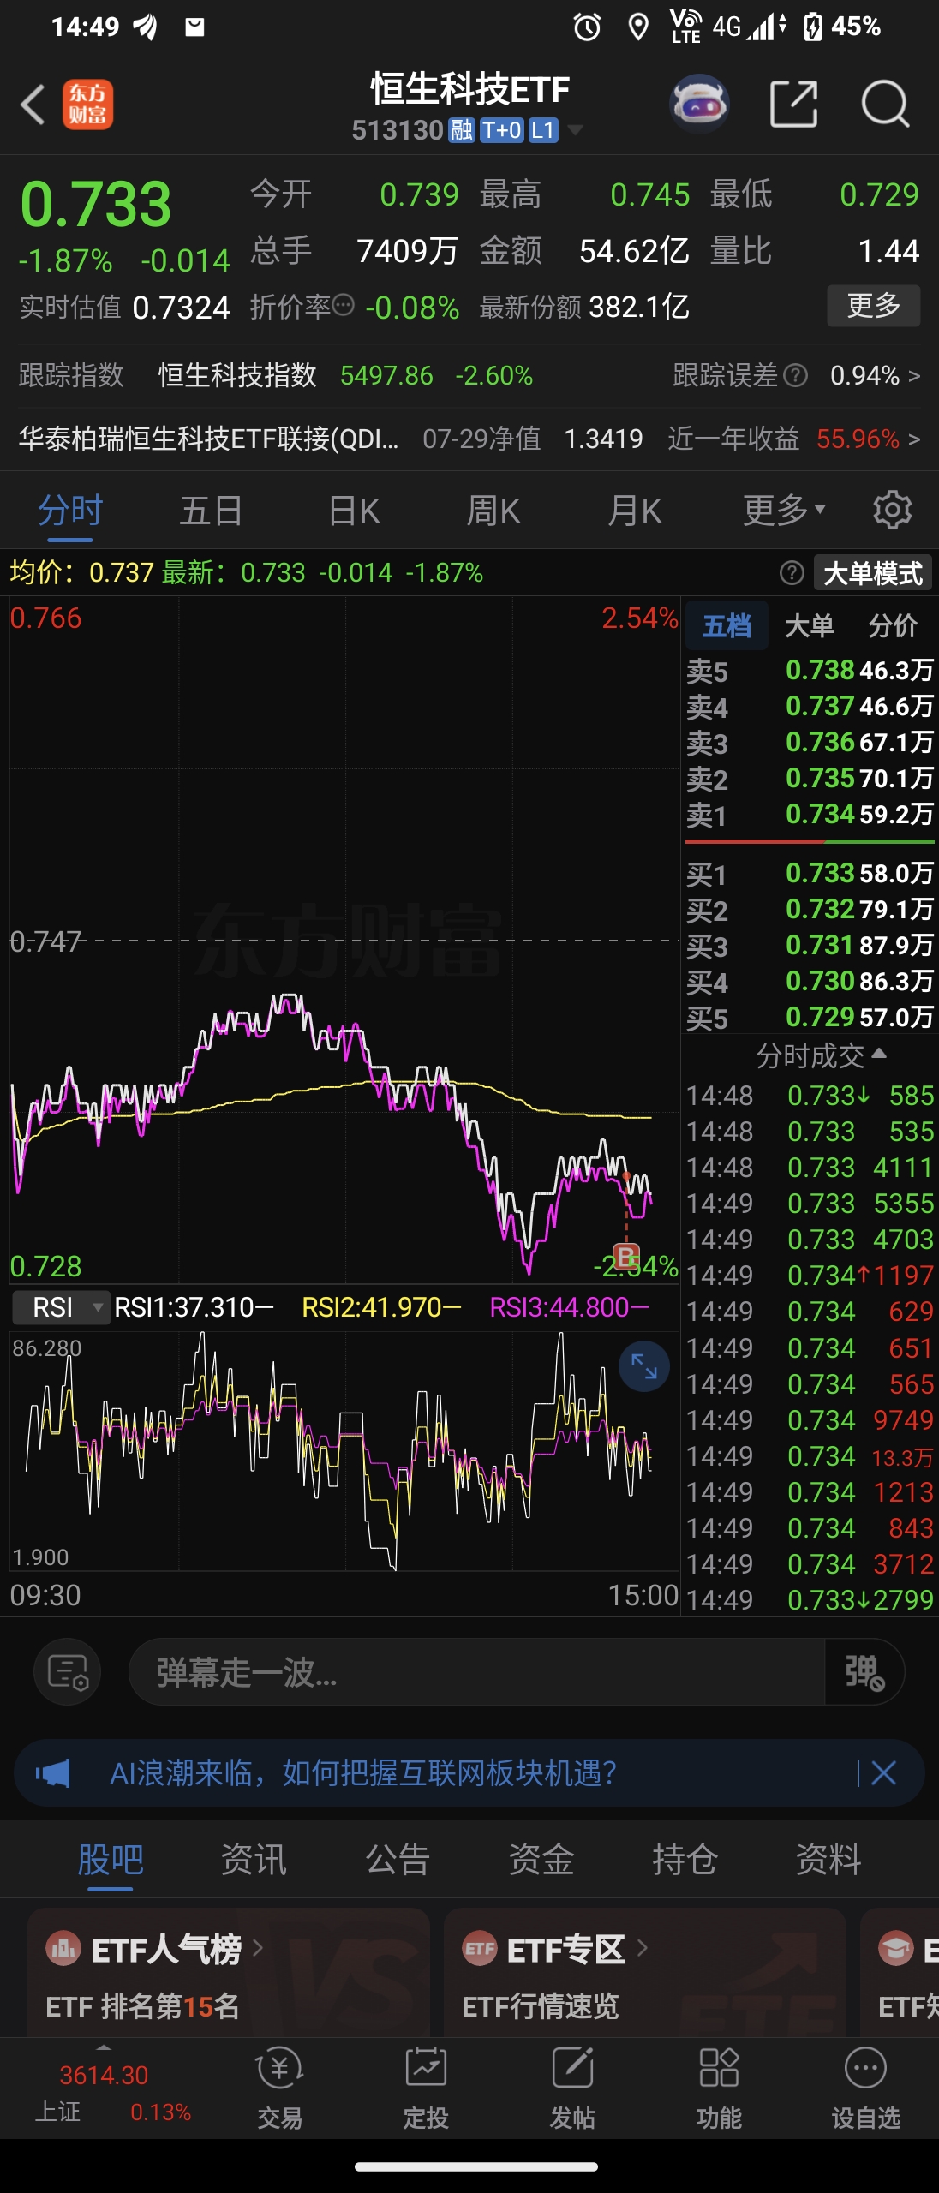Open the AI robot assistant icon
This screenshot has width=939, height=2193.
click(x=699, y=105)
